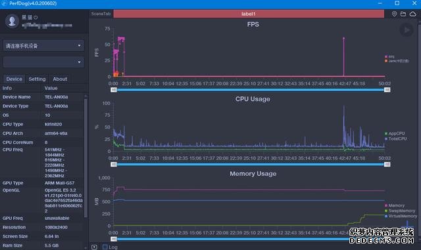Select the OpenGL row

42,200
